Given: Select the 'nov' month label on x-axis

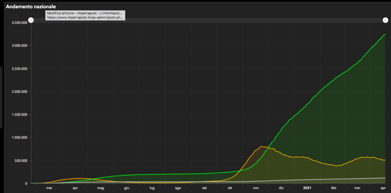Looking at the screenshot, I should [x=256, y=188].
